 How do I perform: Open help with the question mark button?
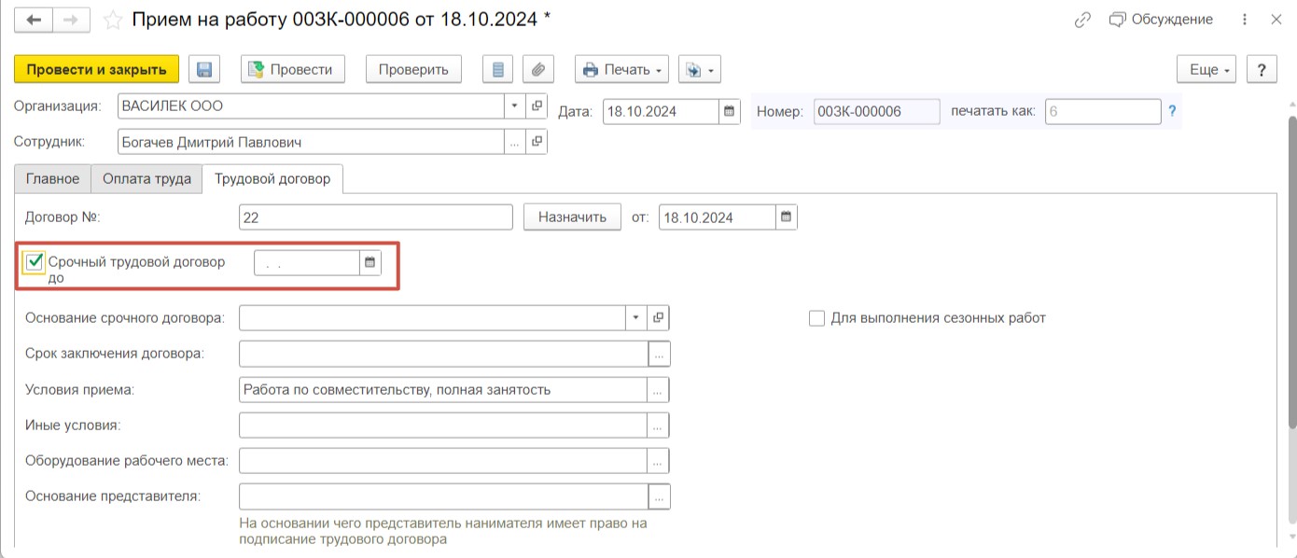1262,69
